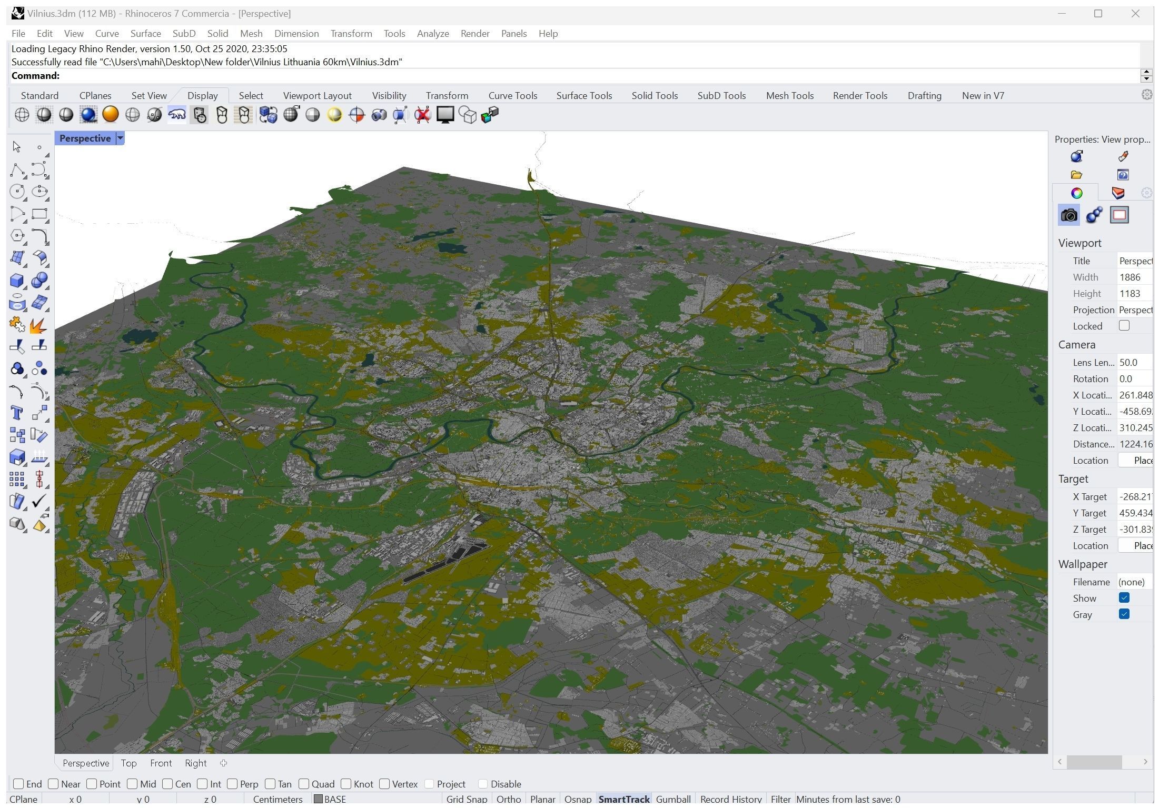Open the camera view properties icon
Image resolution: width=1159 pixels, height=808 pixels.
(1069, 215)
